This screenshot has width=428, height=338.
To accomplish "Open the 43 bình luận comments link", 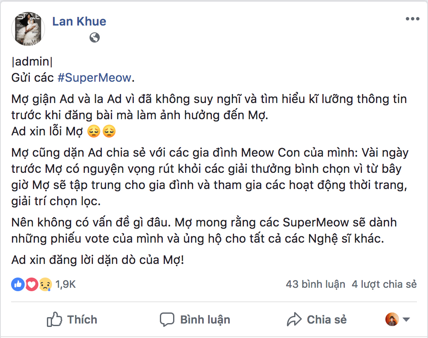I will point(315,284).
